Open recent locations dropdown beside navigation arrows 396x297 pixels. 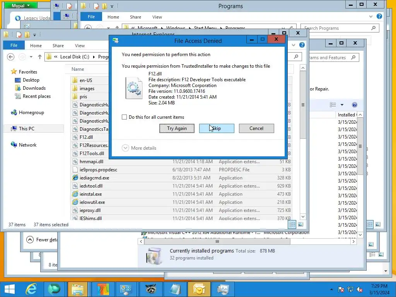[31, 57]
